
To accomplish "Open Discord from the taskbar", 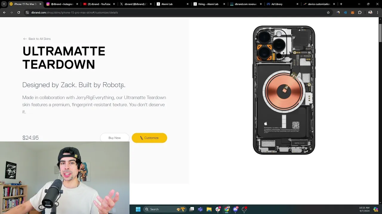I will [x=235, y=209].
